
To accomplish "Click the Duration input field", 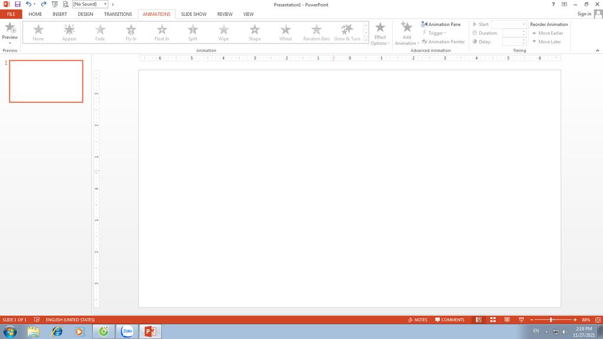I will 512,33.
